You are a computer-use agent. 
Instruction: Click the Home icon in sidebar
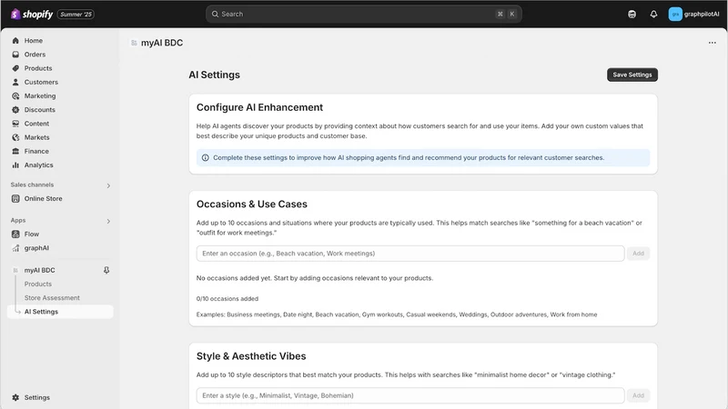click(15, 40)
